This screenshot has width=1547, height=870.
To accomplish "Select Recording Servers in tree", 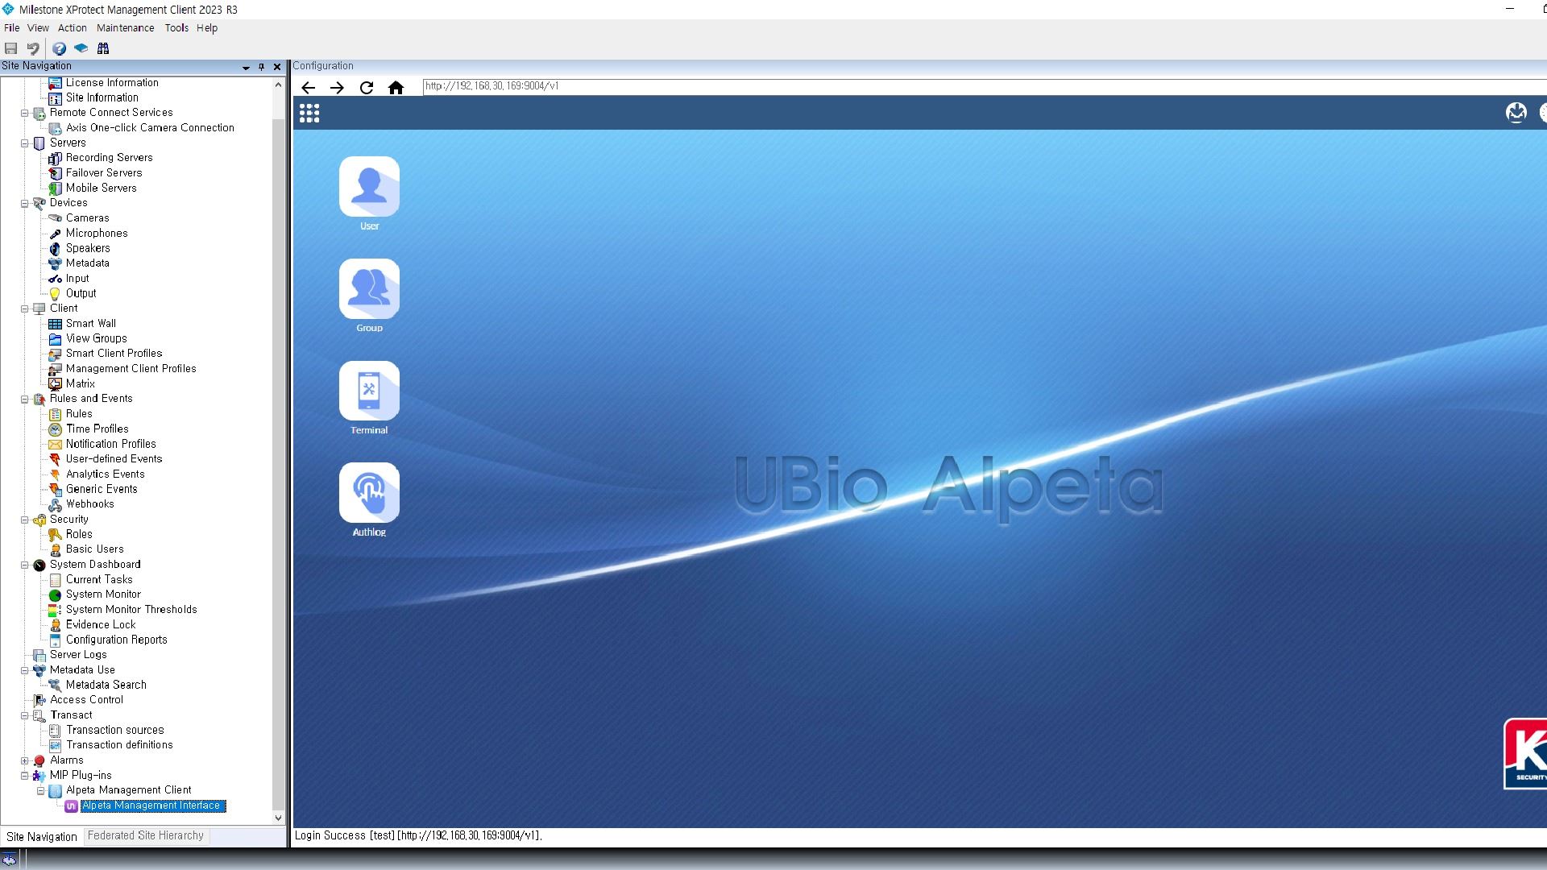I will coord(109,158).
